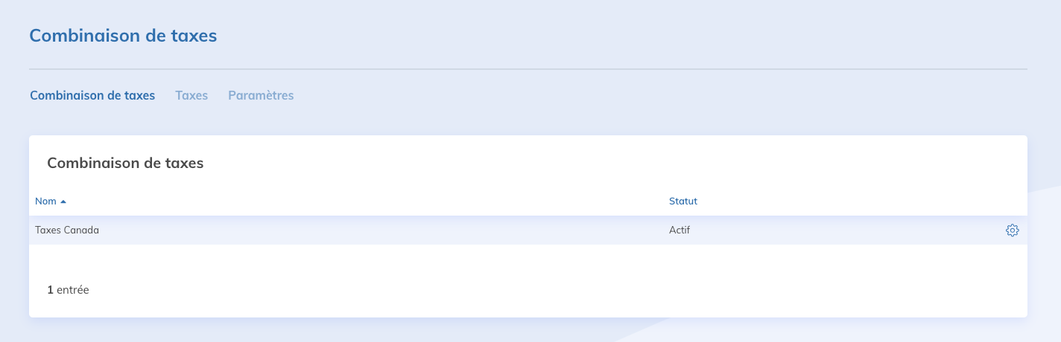This screenshot has height=342, width=1061.
Task: Open the Taxes Canada entry
Action: [x=67, y=230]
